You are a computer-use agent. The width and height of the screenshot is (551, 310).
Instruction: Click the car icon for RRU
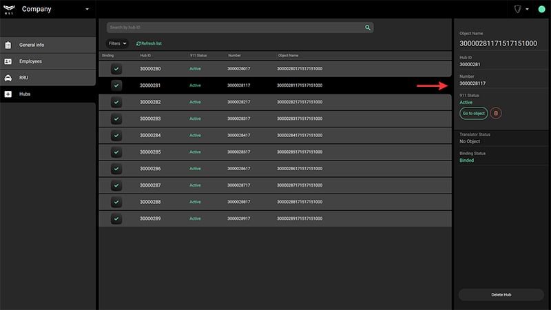8,78
